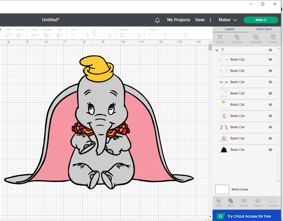
Task: Click the Flip tool icon
Action: pos(58,35)
